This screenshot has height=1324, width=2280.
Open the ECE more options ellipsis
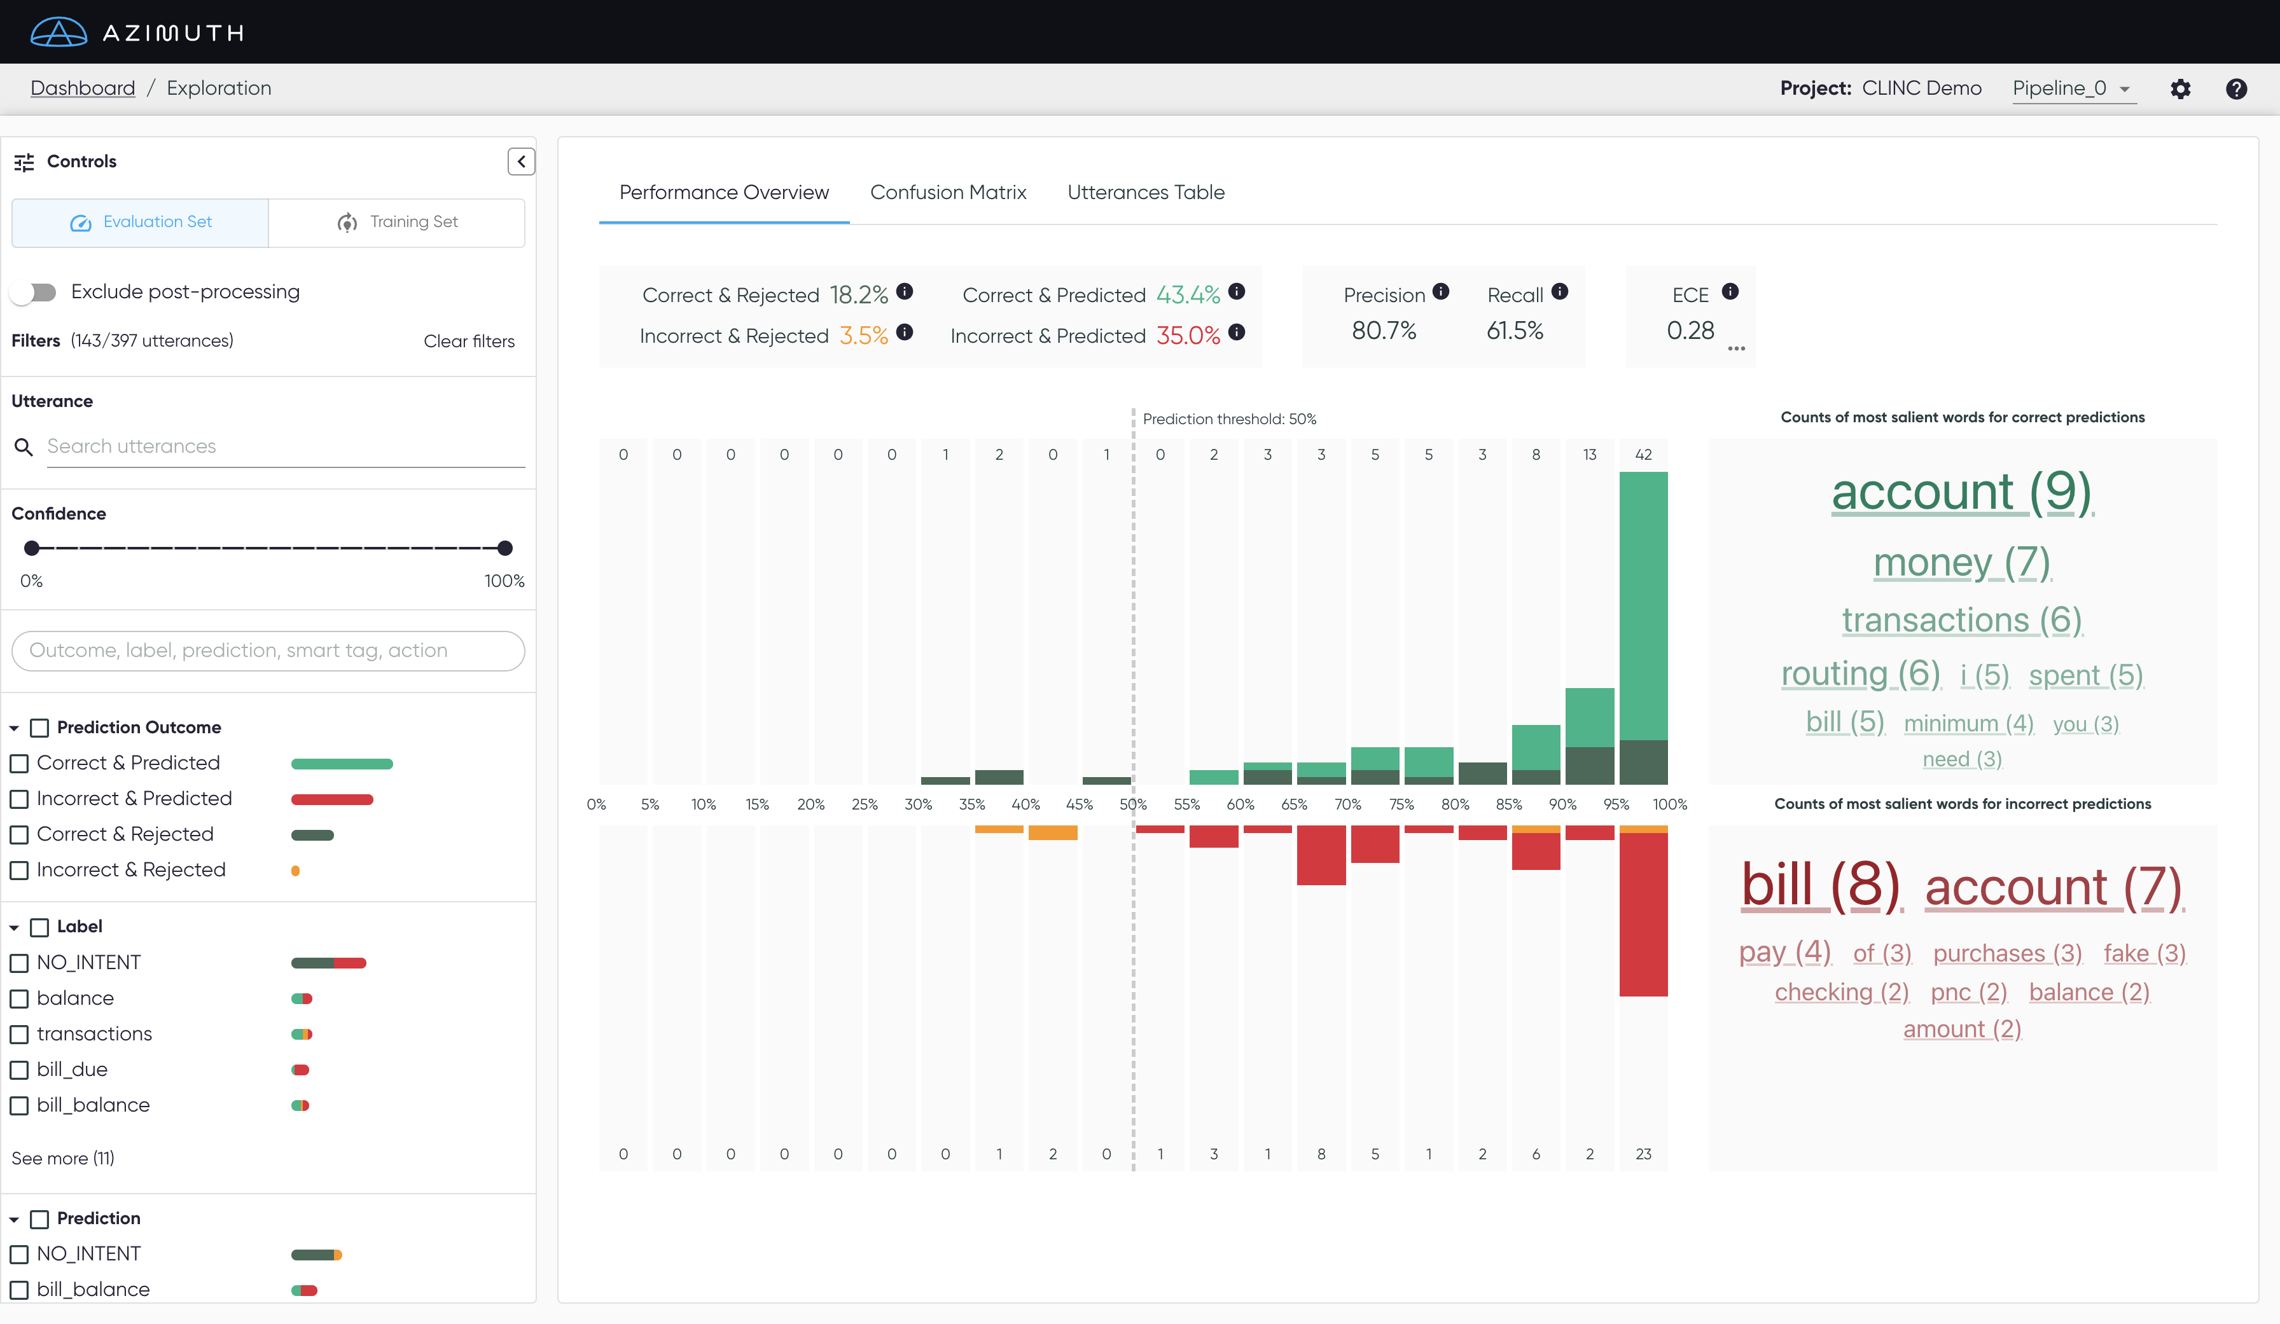[1736, 348]
